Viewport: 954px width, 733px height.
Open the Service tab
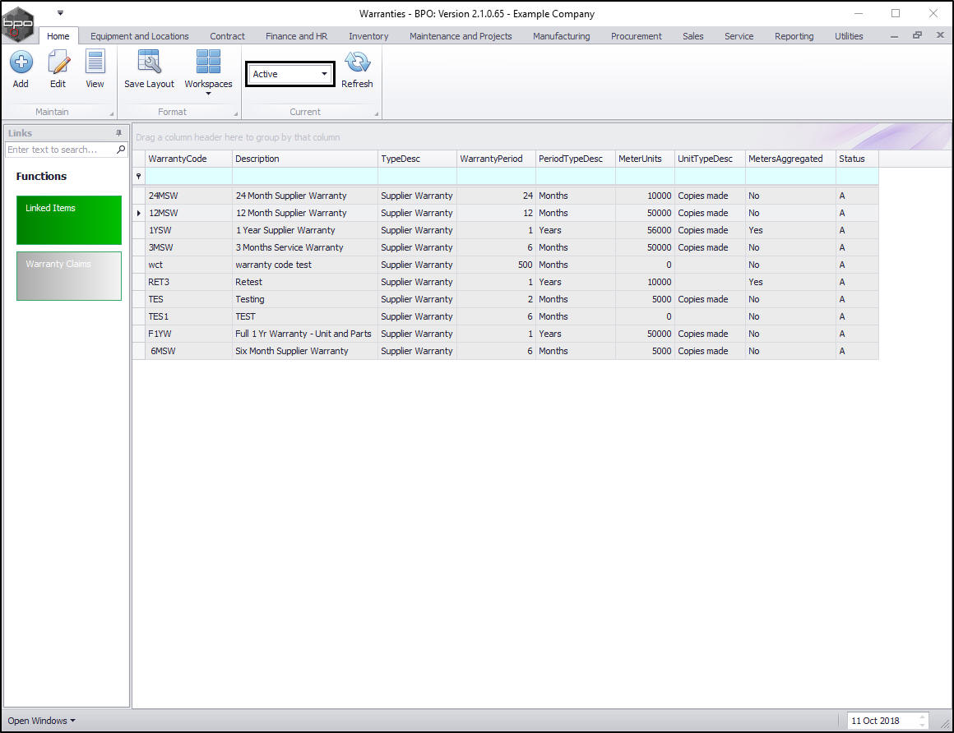click(739, 36)
